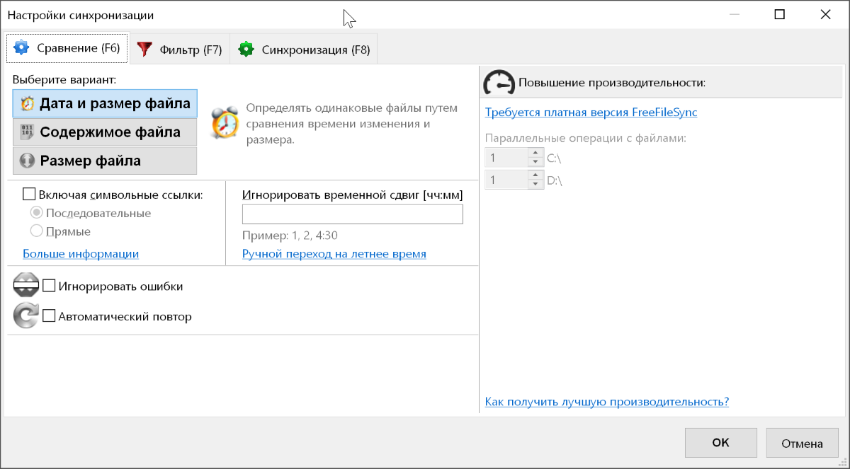The height and width of the screenshot is (469, 850).
Task: Switch to the Сравнение (F6) tab
Action: 67,49
